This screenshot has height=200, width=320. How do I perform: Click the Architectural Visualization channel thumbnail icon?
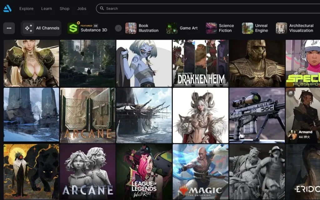pos(282,28)
